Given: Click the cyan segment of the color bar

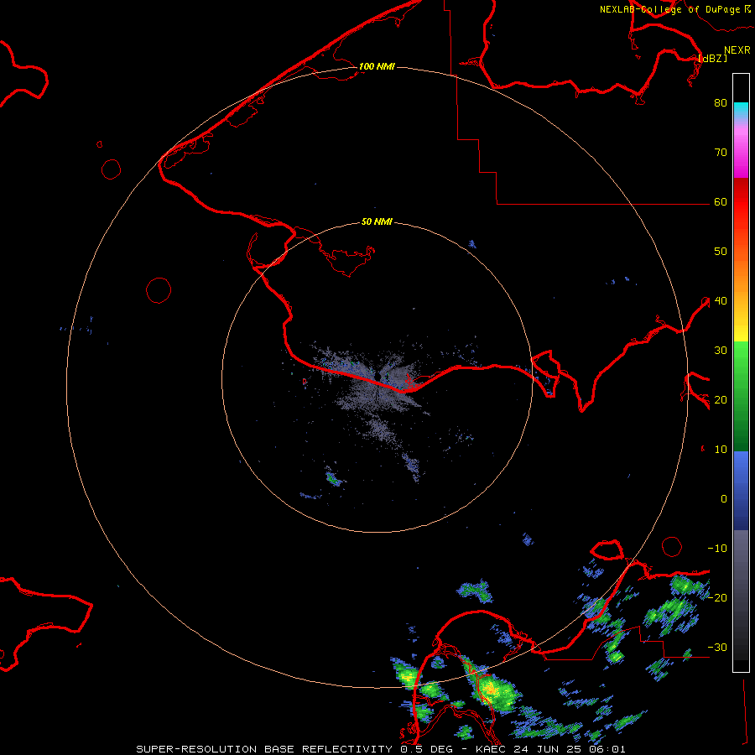Looking at the screenshot, I should (x=741, y=110).
